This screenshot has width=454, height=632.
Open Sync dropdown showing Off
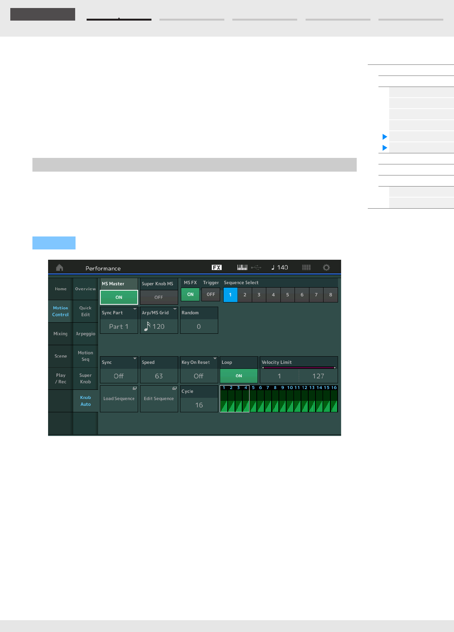tap(119, 370)
